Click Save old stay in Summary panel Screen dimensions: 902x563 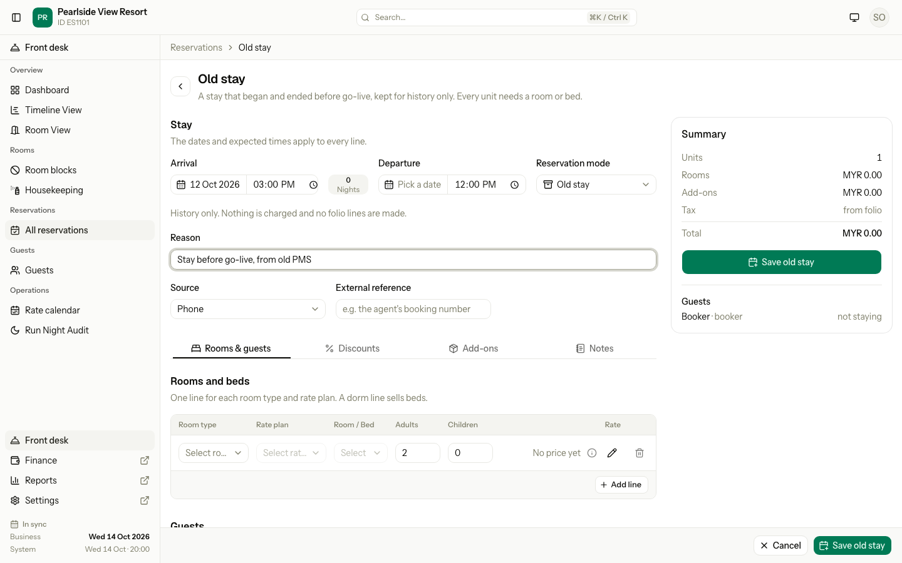click(782, 262)
